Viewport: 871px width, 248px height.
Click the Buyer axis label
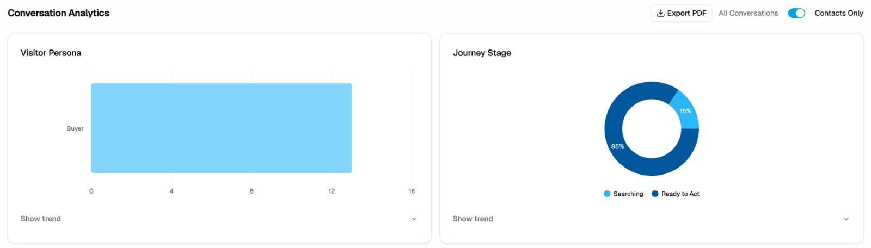coord(75,128)
